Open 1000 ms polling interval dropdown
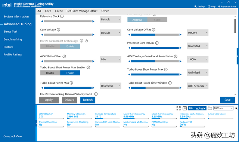239x142 pixels. tap(223, 108)
